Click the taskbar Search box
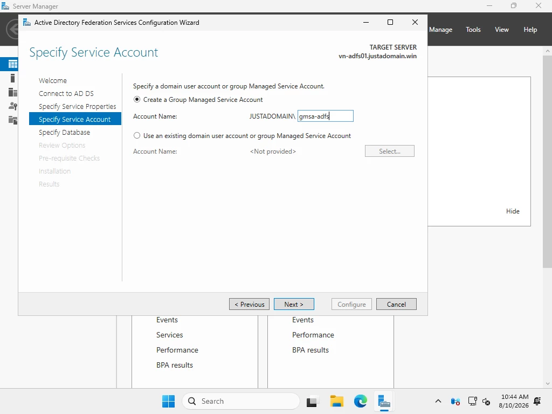 tap(241, 401)
